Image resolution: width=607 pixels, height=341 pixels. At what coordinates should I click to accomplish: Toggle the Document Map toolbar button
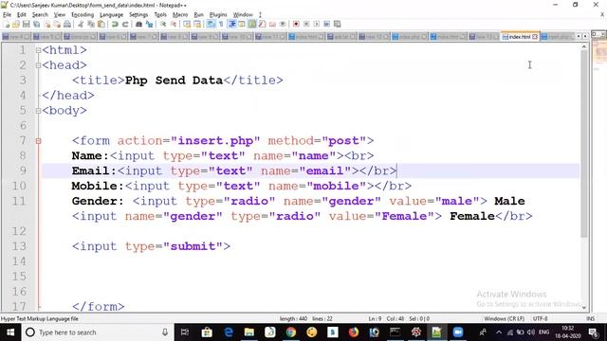(252, 24)
